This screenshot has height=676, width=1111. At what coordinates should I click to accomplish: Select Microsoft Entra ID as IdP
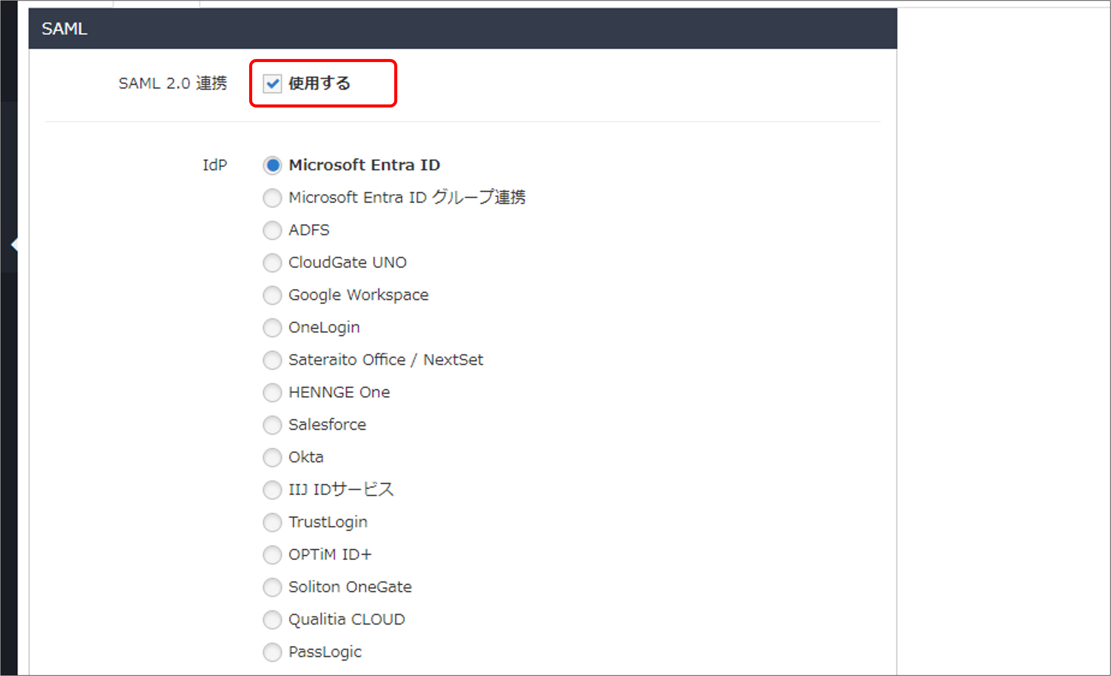(x=272, y=165)
